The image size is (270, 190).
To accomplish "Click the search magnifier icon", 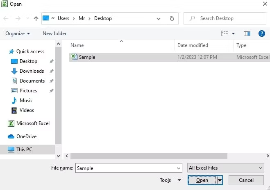I will point(192,18).
